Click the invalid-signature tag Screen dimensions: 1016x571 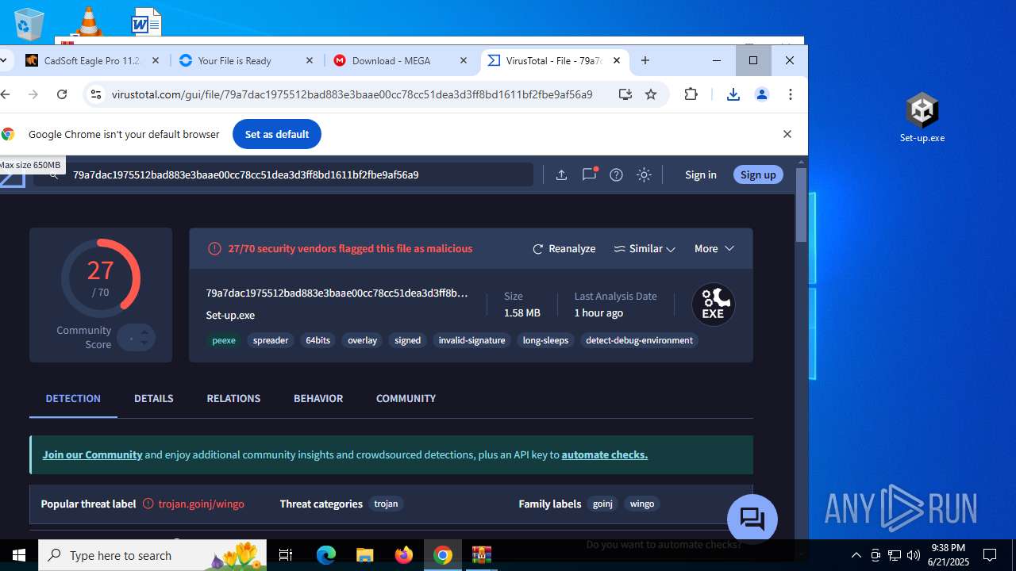pos(471,340)
